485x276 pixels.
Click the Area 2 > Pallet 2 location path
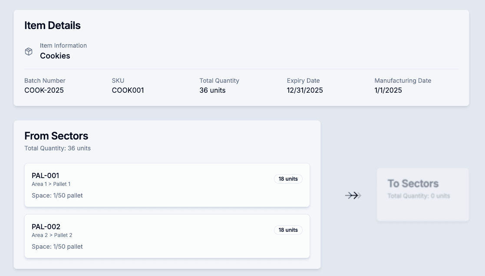pos(52,235)
